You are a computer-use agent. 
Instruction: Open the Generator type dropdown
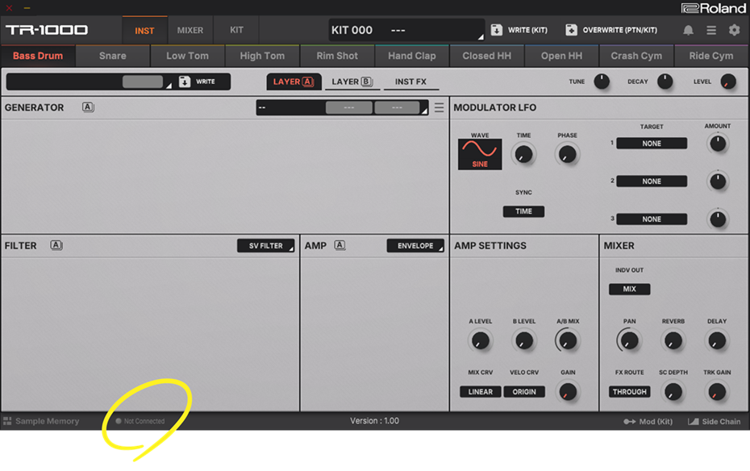tap(342, 107)
